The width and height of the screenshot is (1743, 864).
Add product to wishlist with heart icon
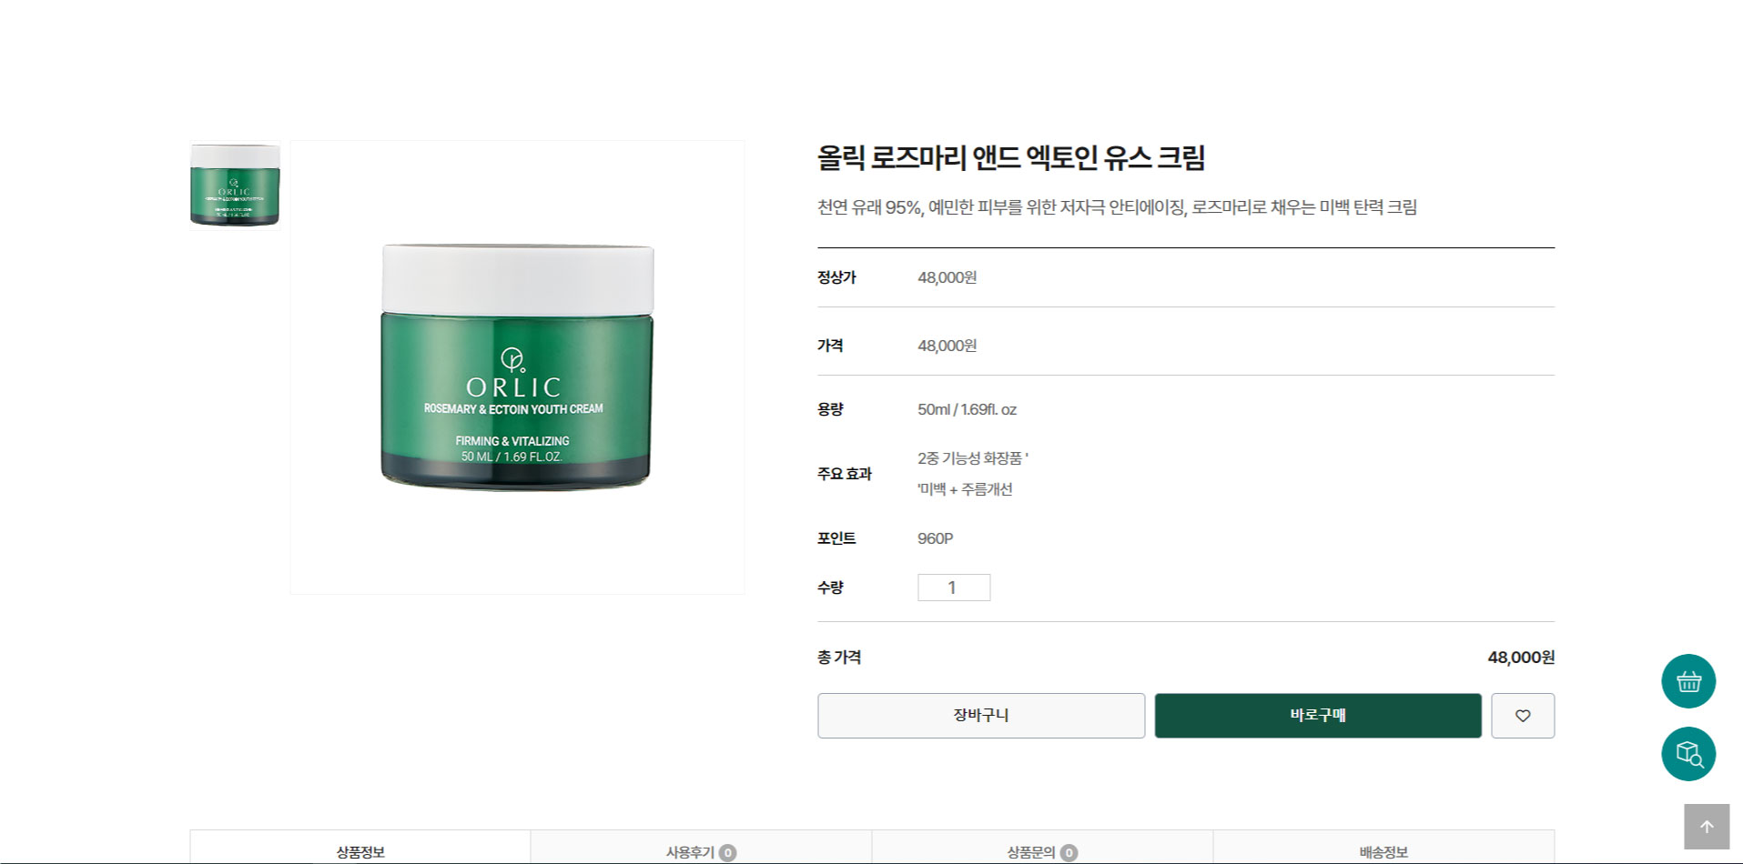1523,716
